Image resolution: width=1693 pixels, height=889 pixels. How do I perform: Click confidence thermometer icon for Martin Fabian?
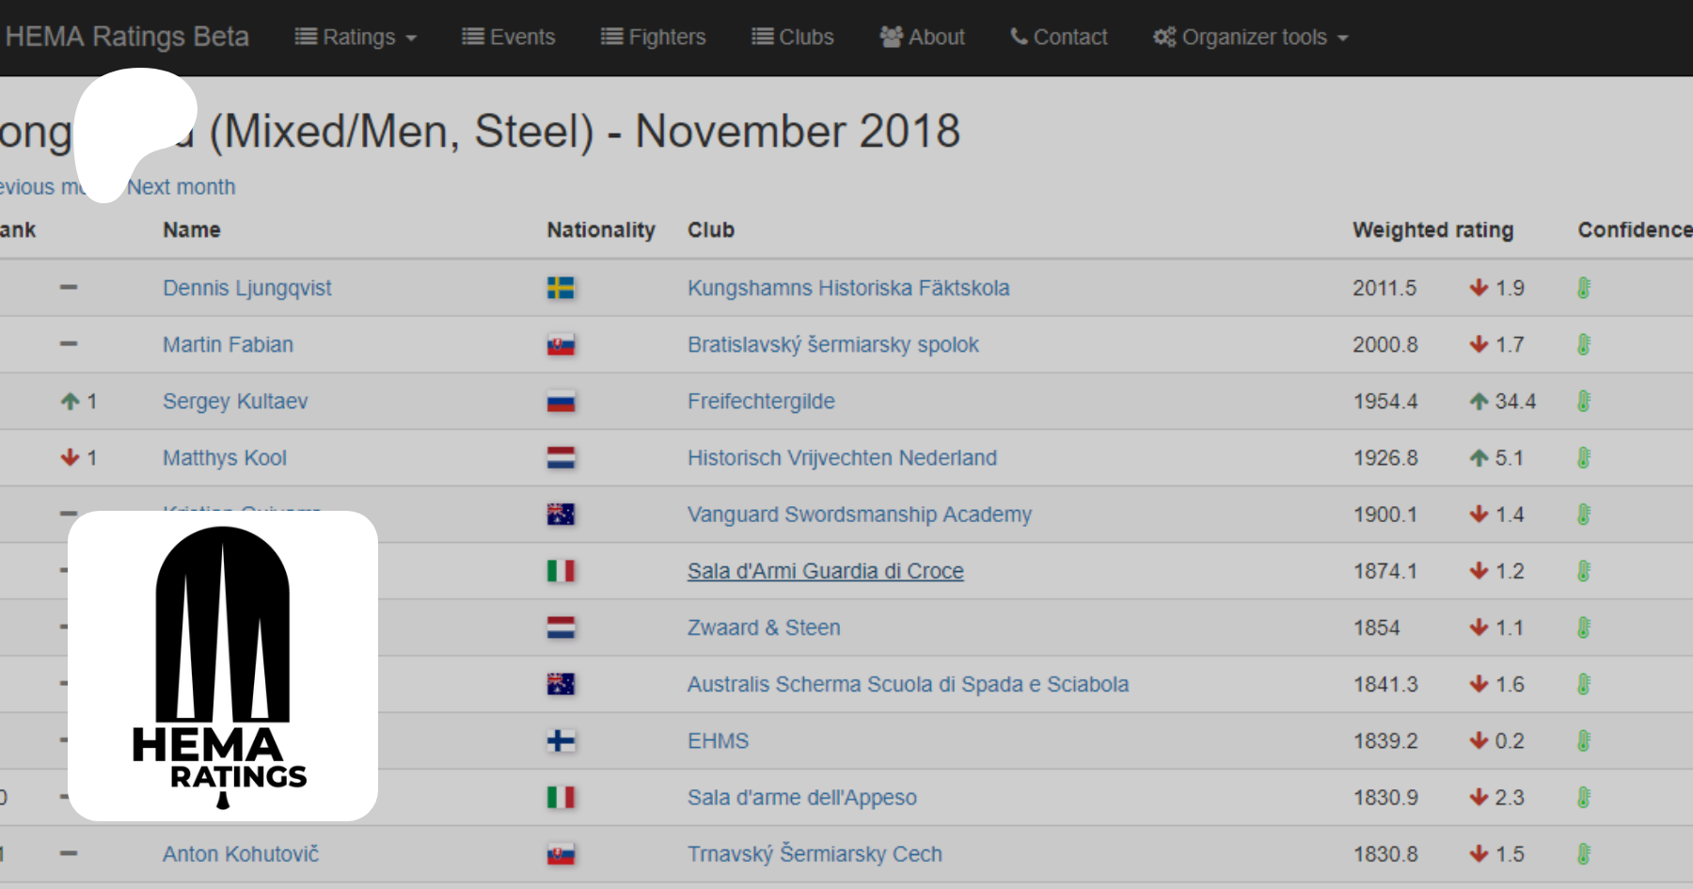coord(1584,344)
